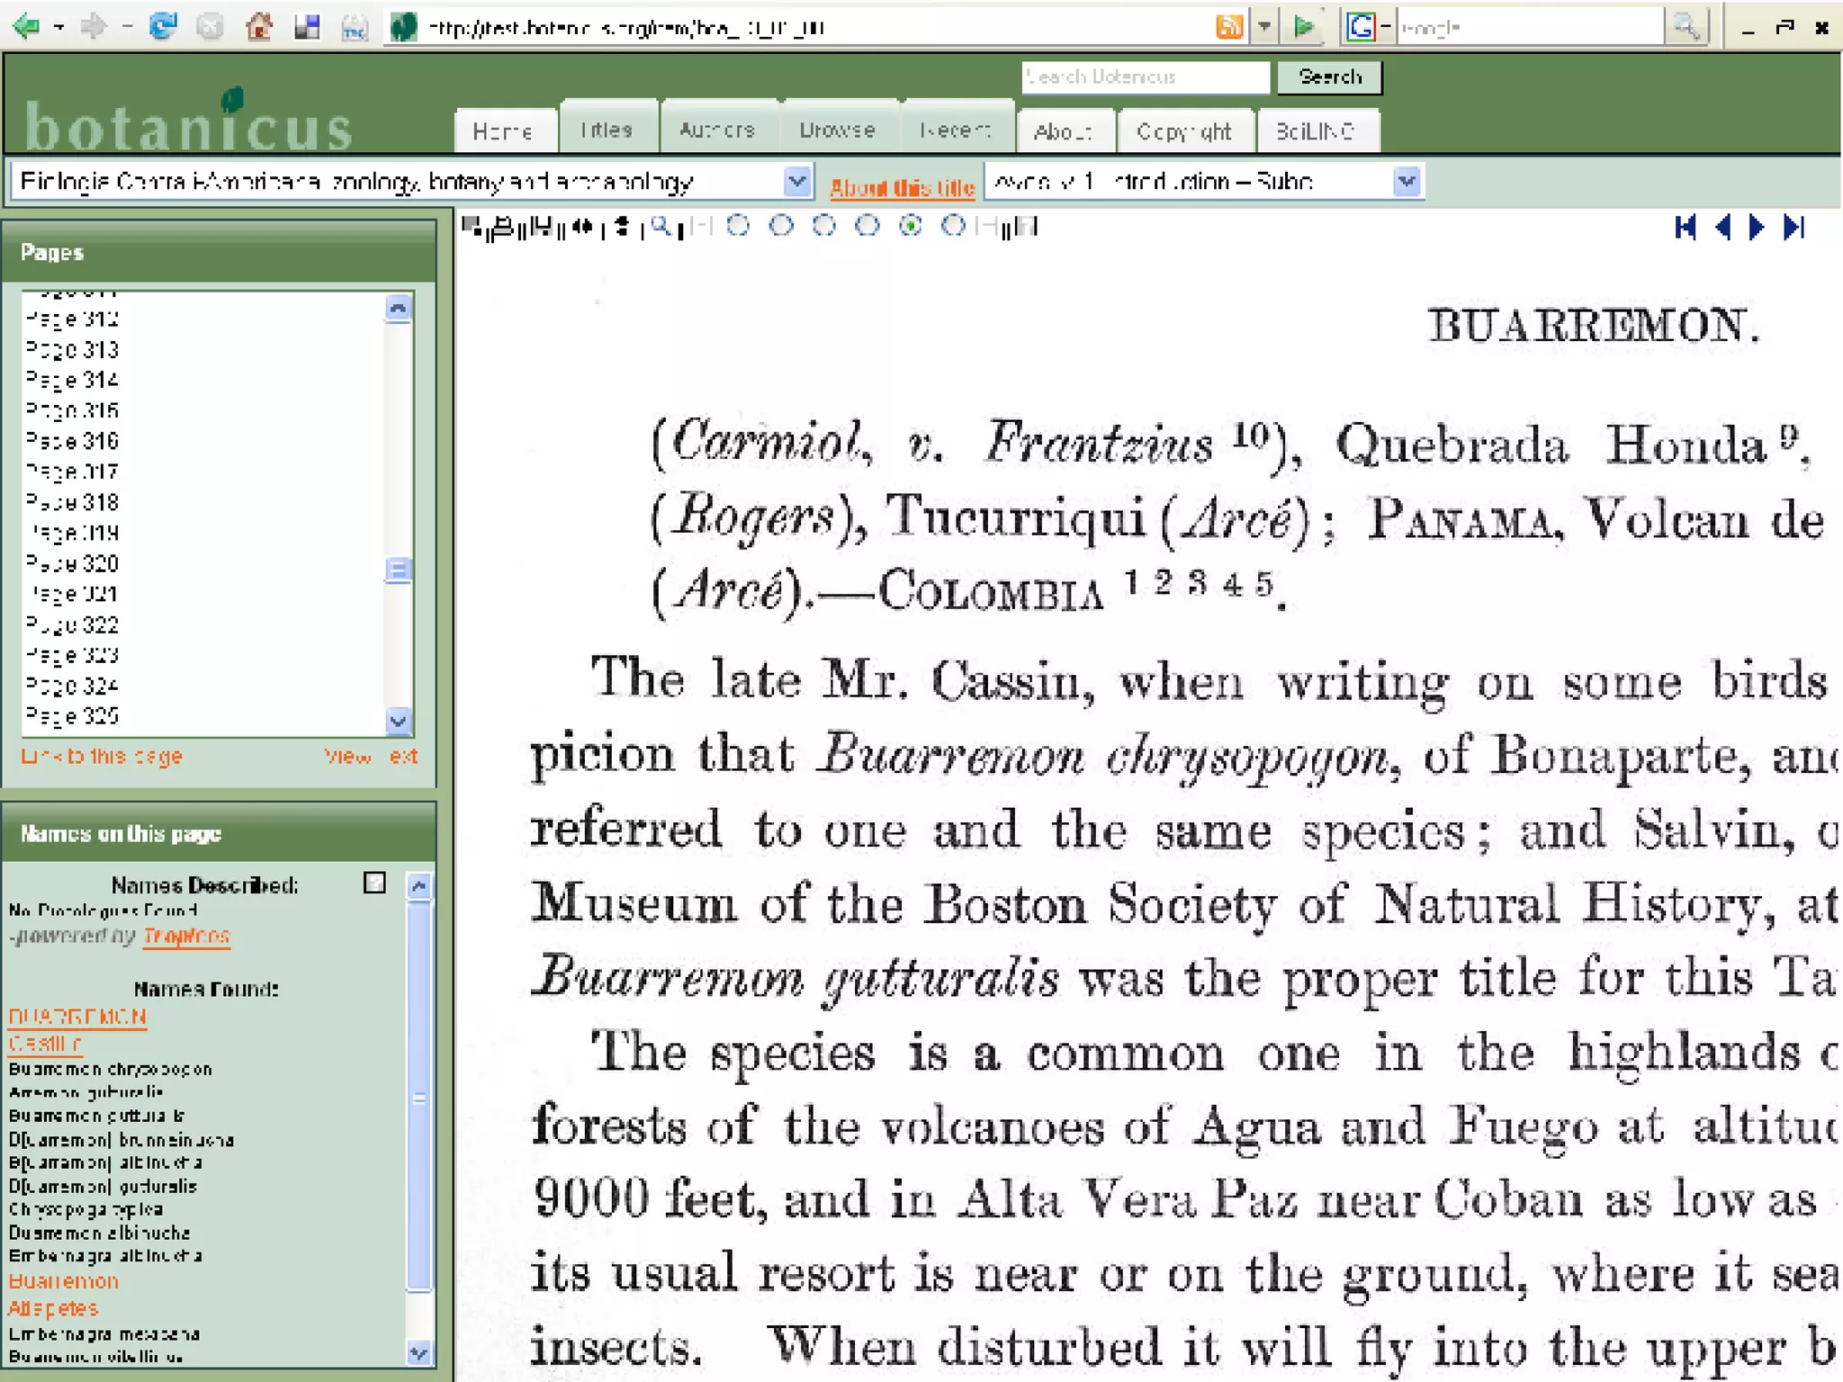The width and height of the screenshot is (1843, 1382).
Task: Select the first zoom level radio button
Action: pos(738,226)
